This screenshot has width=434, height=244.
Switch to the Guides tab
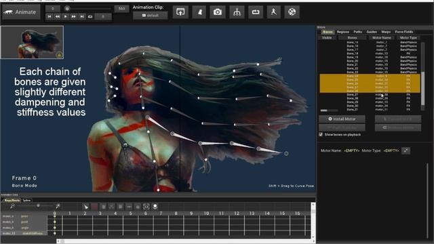pyautogui.click(x=372, y=32)
